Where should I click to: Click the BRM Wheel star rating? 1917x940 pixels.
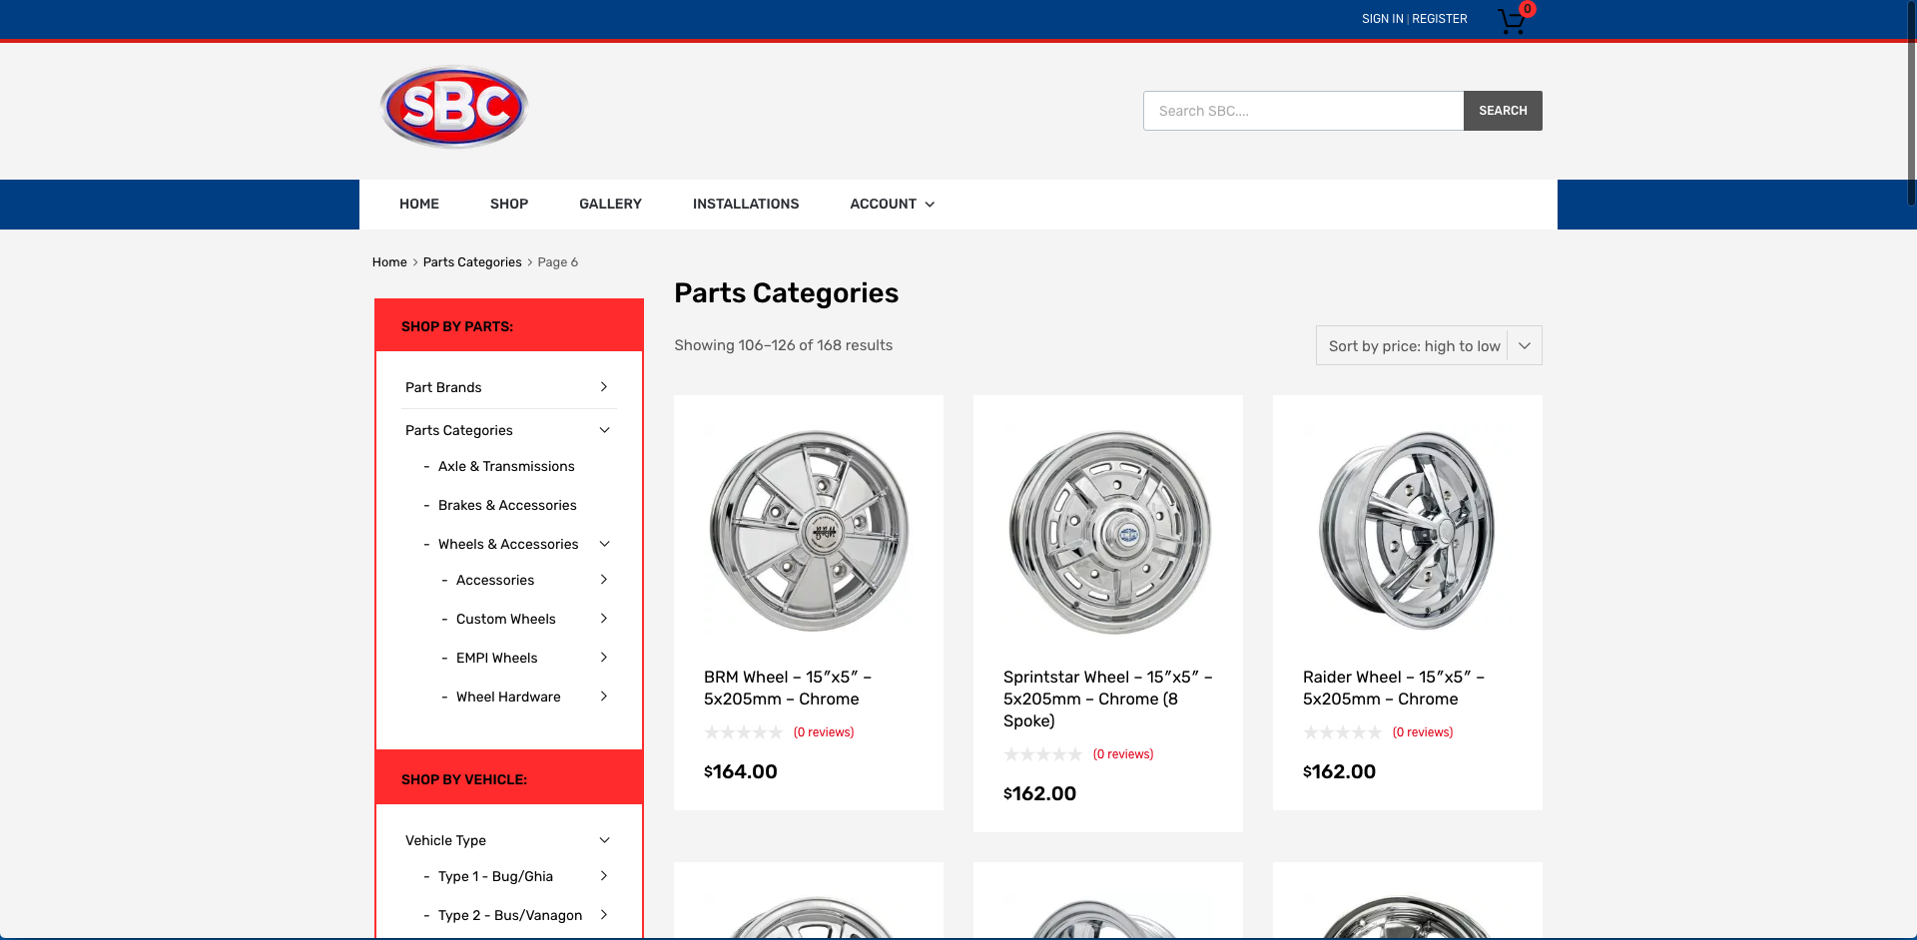tap(743, 732)
